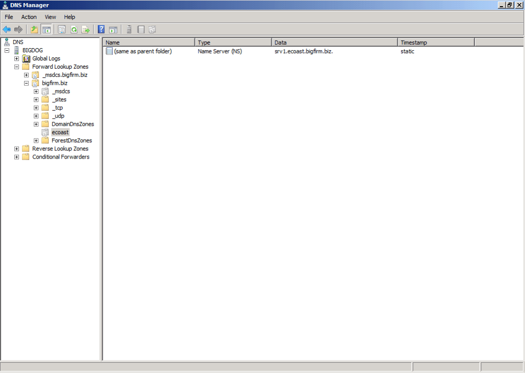
Task: Refresh the view using toolbar icon
Action: tap(74, 29)
